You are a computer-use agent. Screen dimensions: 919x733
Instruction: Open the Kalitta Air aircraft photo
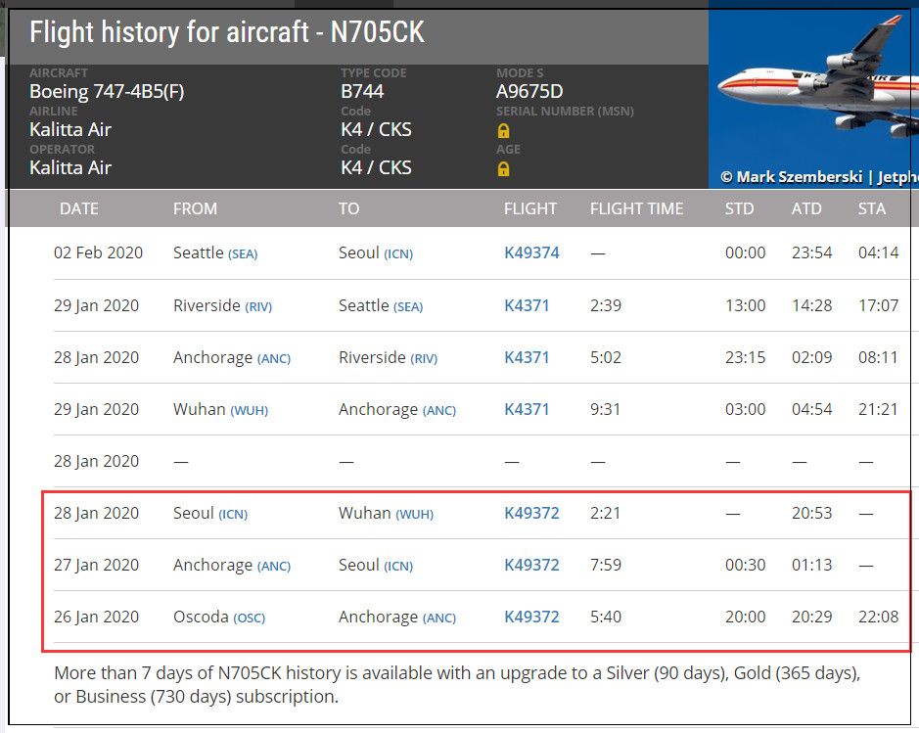[x=813, y=95]
